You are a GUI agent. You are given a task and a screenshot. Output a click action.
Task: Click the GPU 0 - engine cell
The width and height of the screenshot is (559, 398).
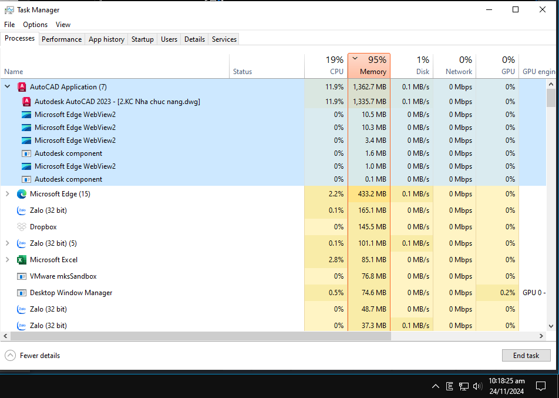pos(533,293)
